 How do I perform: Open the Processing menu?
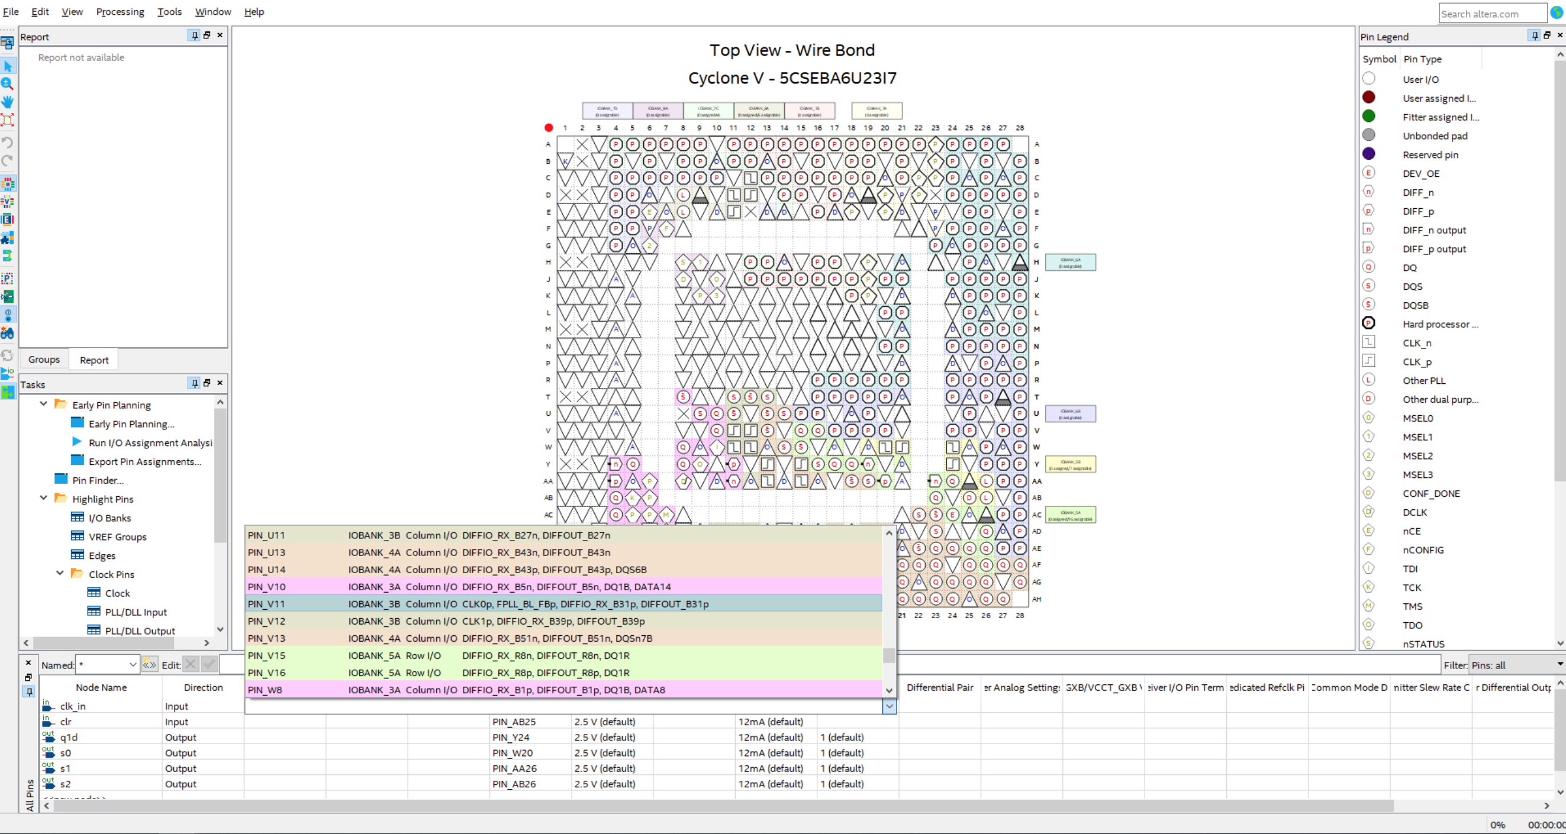tap(120, 12)
